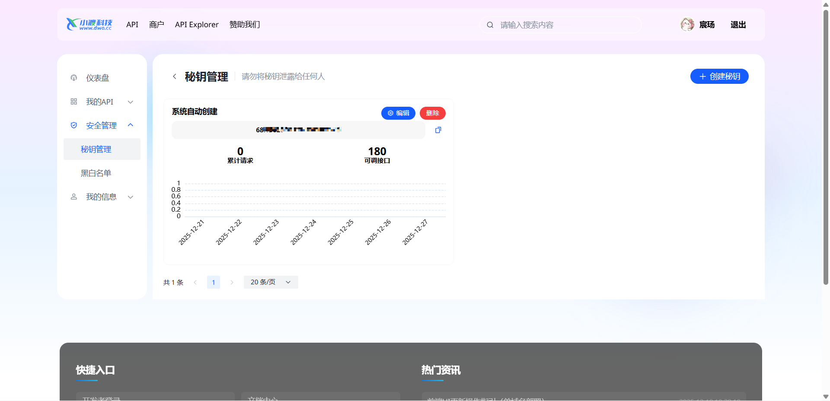Open the 20 条/页 page size dropdown
The image size is (830, 401).
(x=271, y=282)
